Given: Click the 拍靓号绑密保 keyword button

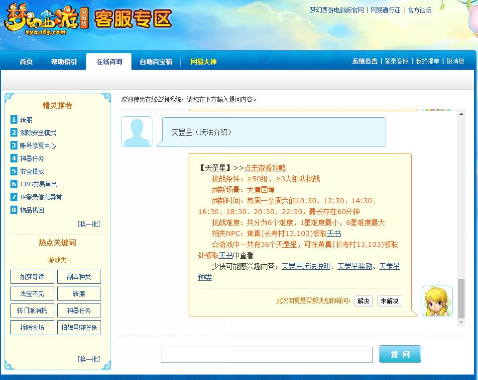Looking at the screenshot, I should pos(79,327).
